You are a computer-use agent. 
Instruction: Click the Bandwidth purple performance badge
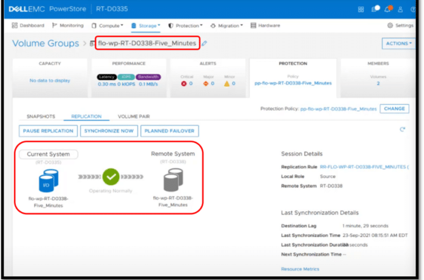pos(148,77)
